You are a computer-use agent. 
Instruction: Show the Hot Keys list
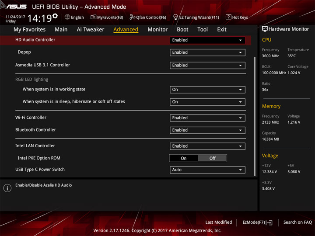pos(237,17)
